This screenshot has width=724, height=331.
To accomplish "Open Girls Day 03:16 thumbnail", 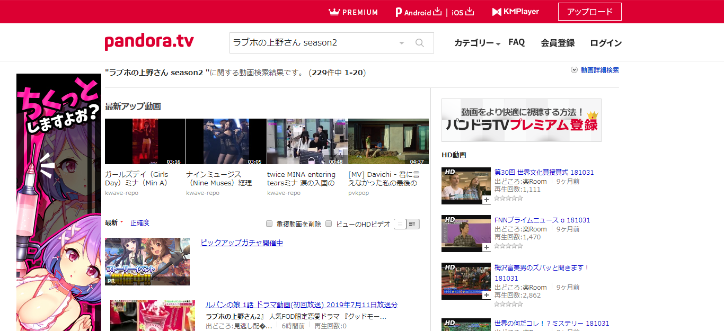I will tap(145, 141).
